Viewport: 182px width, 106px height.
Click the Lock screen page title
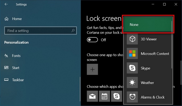[x=104, y=19]
